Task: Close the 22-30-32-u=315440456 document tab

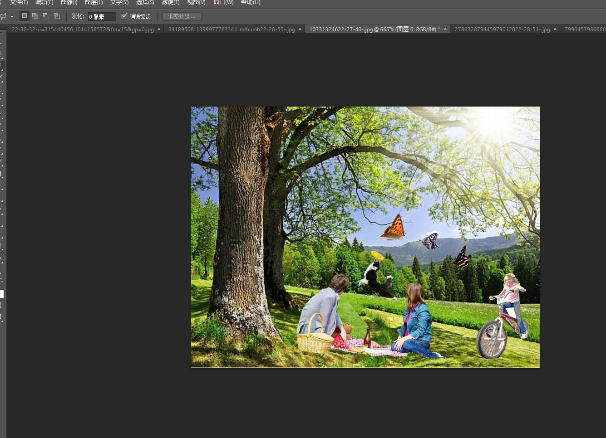Action: 159,29
